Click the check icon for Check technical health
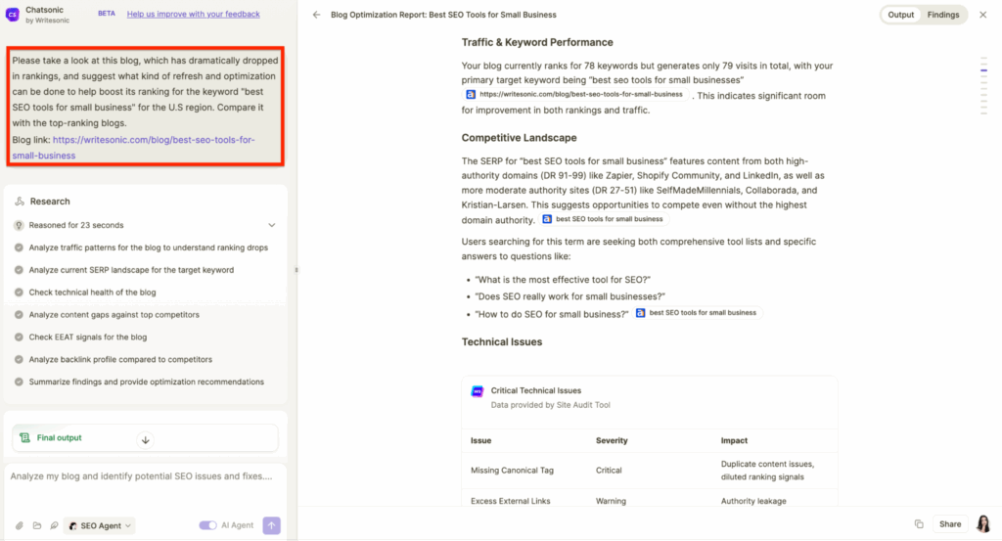 tap(19, 292)
